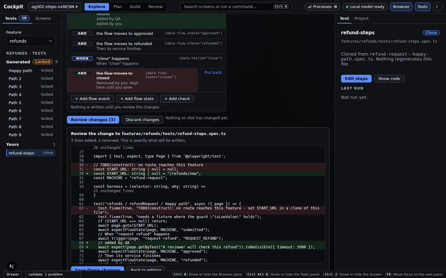Click the Add check button
Screen dimensions: 446x278
coord(177,99)
